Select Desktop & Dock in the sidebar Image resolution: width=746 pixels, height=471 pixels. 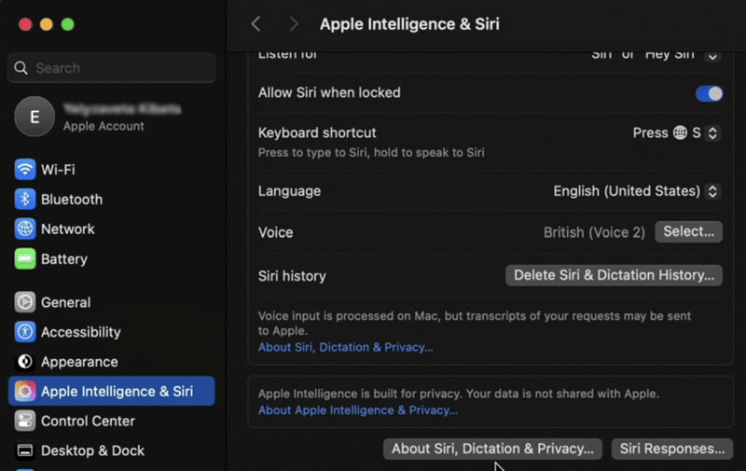[111, 450]
